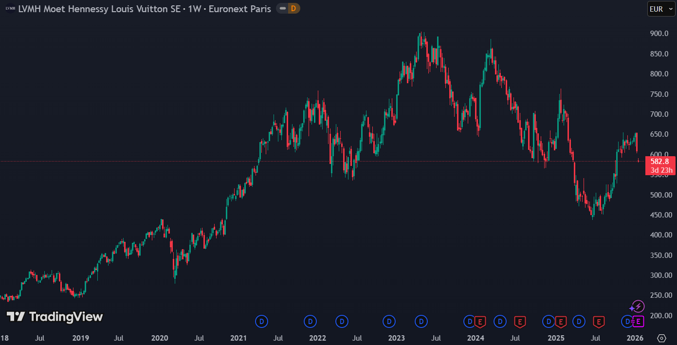The height and width of the screenshot is (345, 677).
Task: Click dividend D marker just before 2022
Action: 310,321
